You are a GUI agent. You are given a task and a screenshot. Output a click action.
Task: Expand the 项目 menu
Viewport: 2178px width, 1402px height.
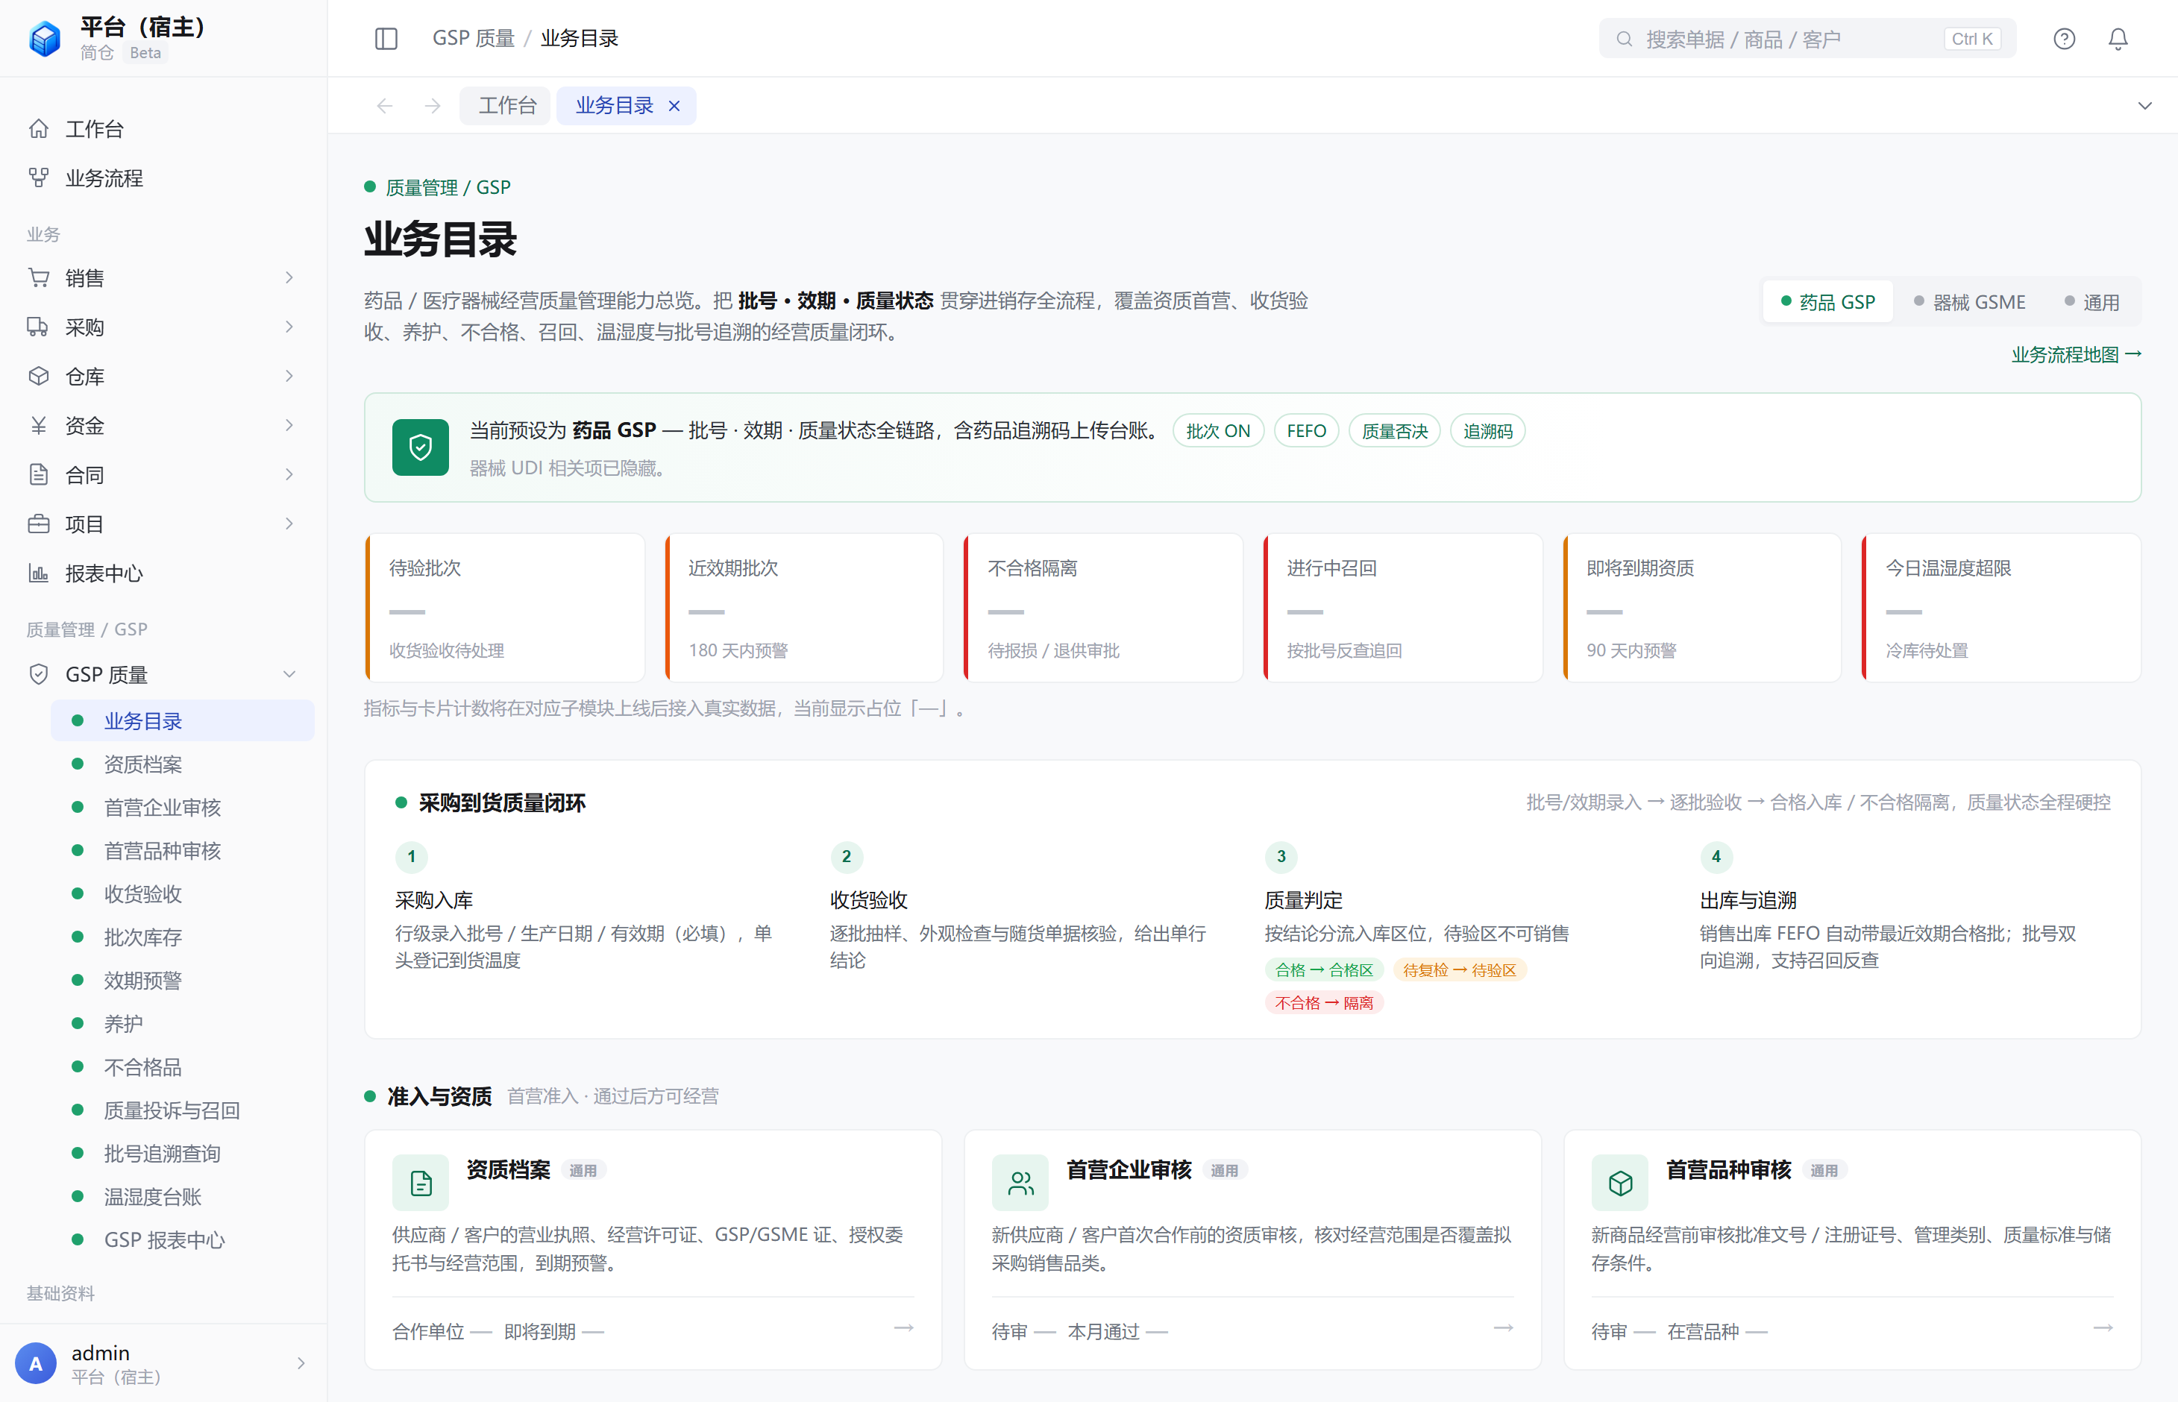(289, 524)
